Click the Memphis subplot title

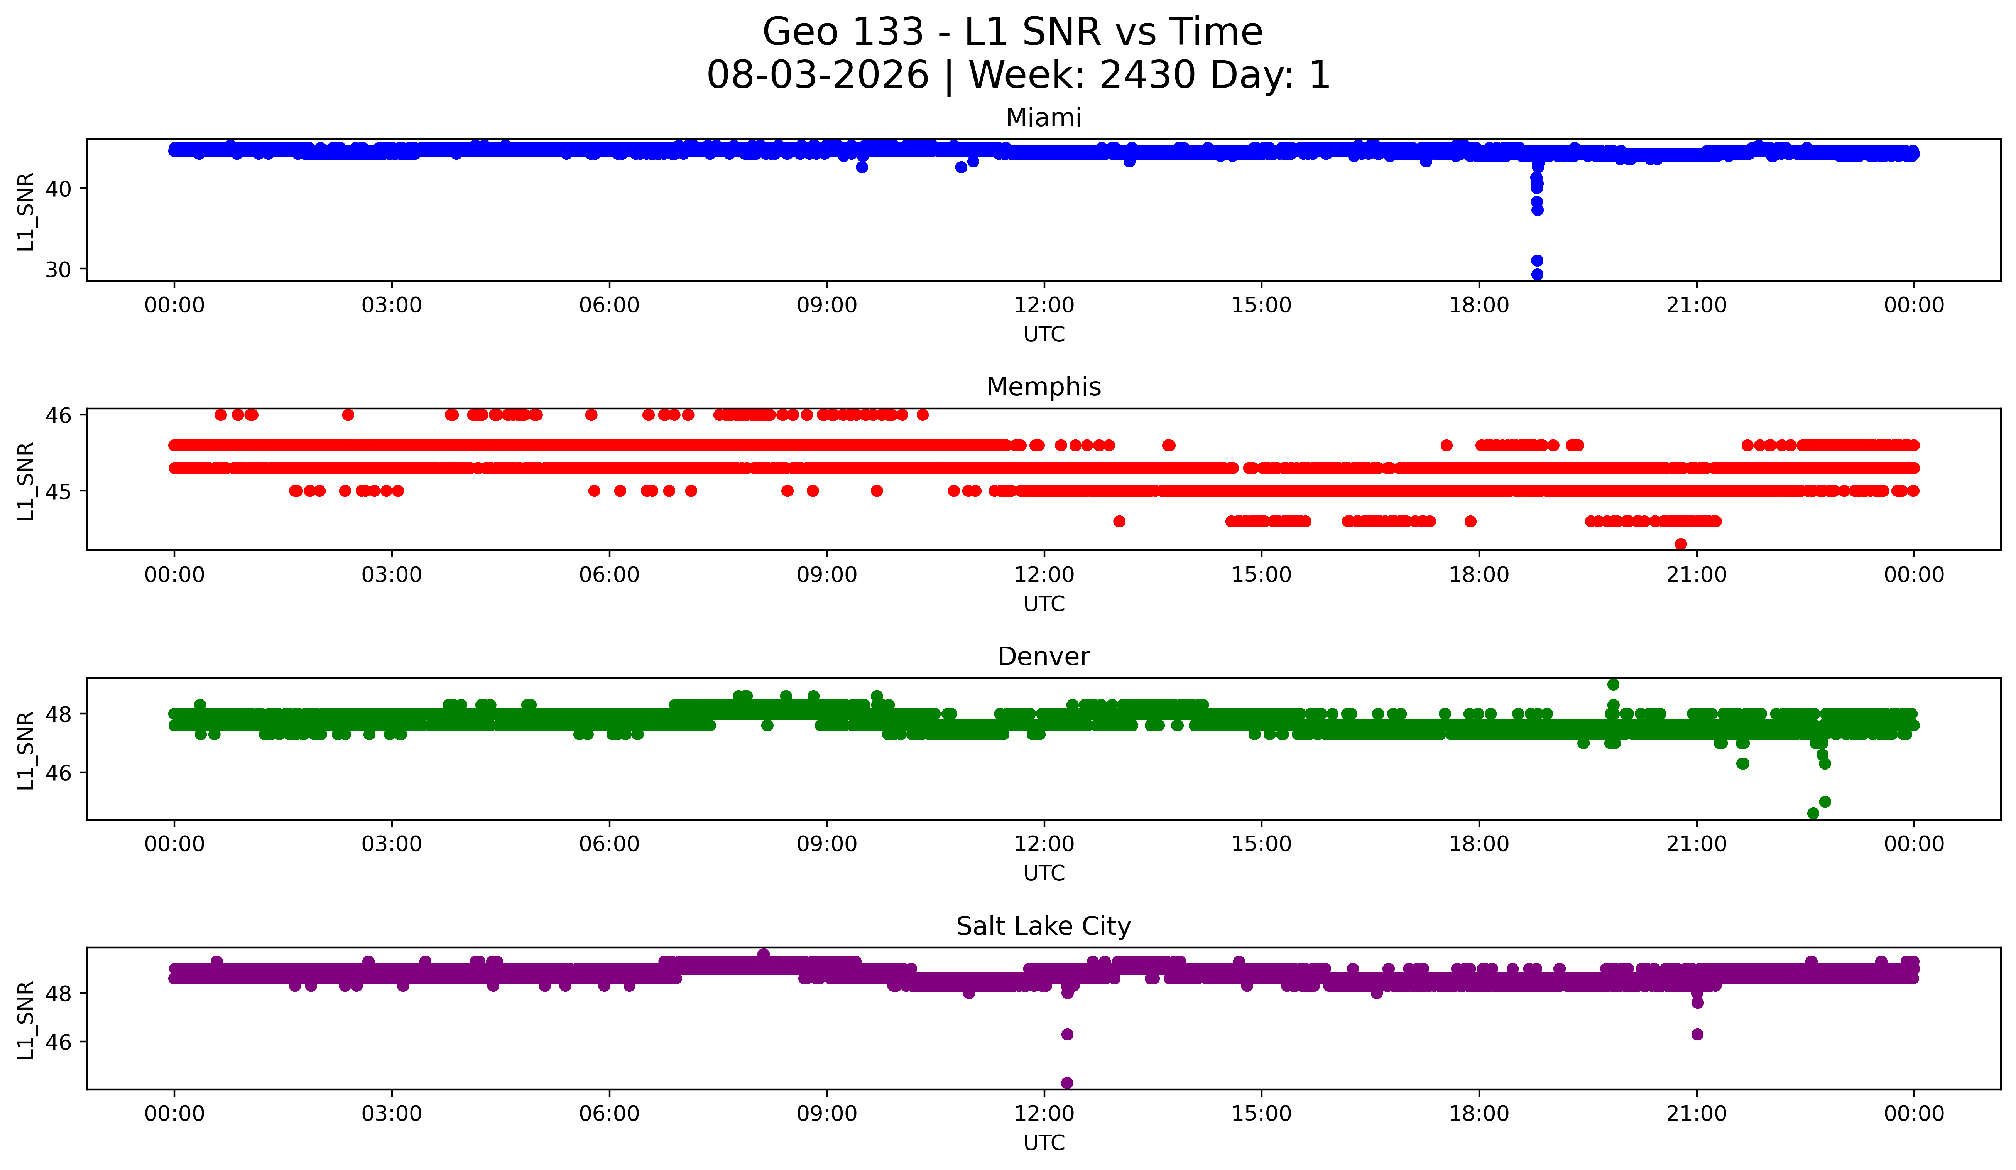click(x=1043, y=387)
